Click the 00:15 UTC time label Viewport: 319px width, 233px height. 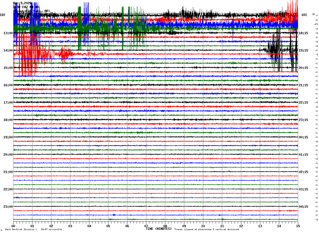[x=303, y=137]
